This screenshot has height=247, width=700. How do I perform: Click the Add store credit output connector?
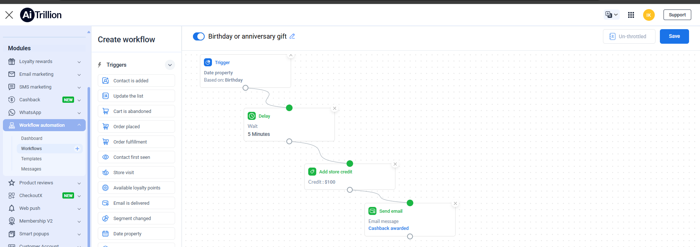point(350,190)
